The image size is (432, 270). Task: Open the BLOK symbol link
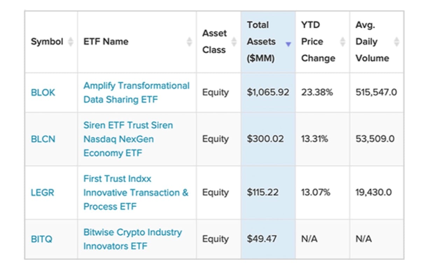pos(43,93)
